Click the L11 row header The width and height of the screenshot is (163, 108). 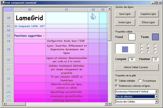coord(9,96)
